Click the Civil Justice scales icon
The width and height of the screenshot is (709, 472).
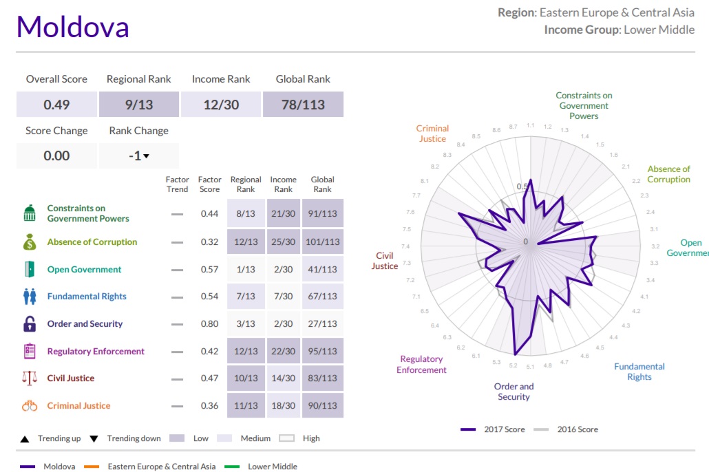tap(29, 378)
